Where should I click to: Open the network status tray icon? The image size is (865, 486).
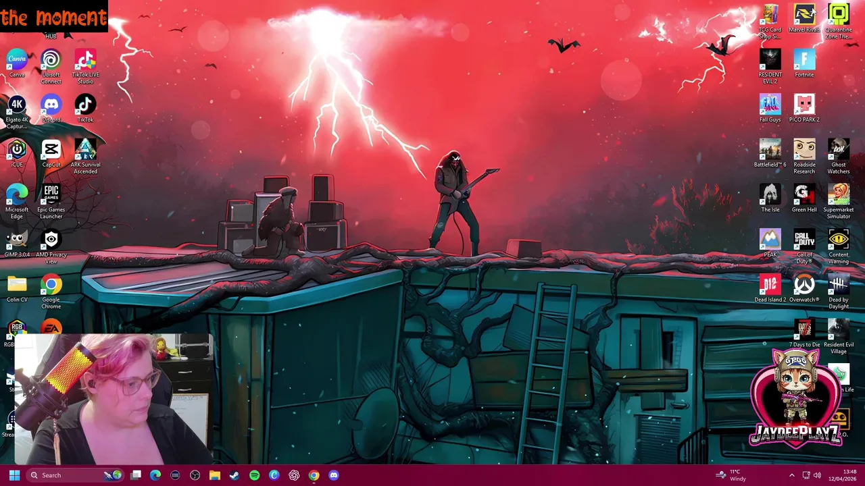click(806, 475)
